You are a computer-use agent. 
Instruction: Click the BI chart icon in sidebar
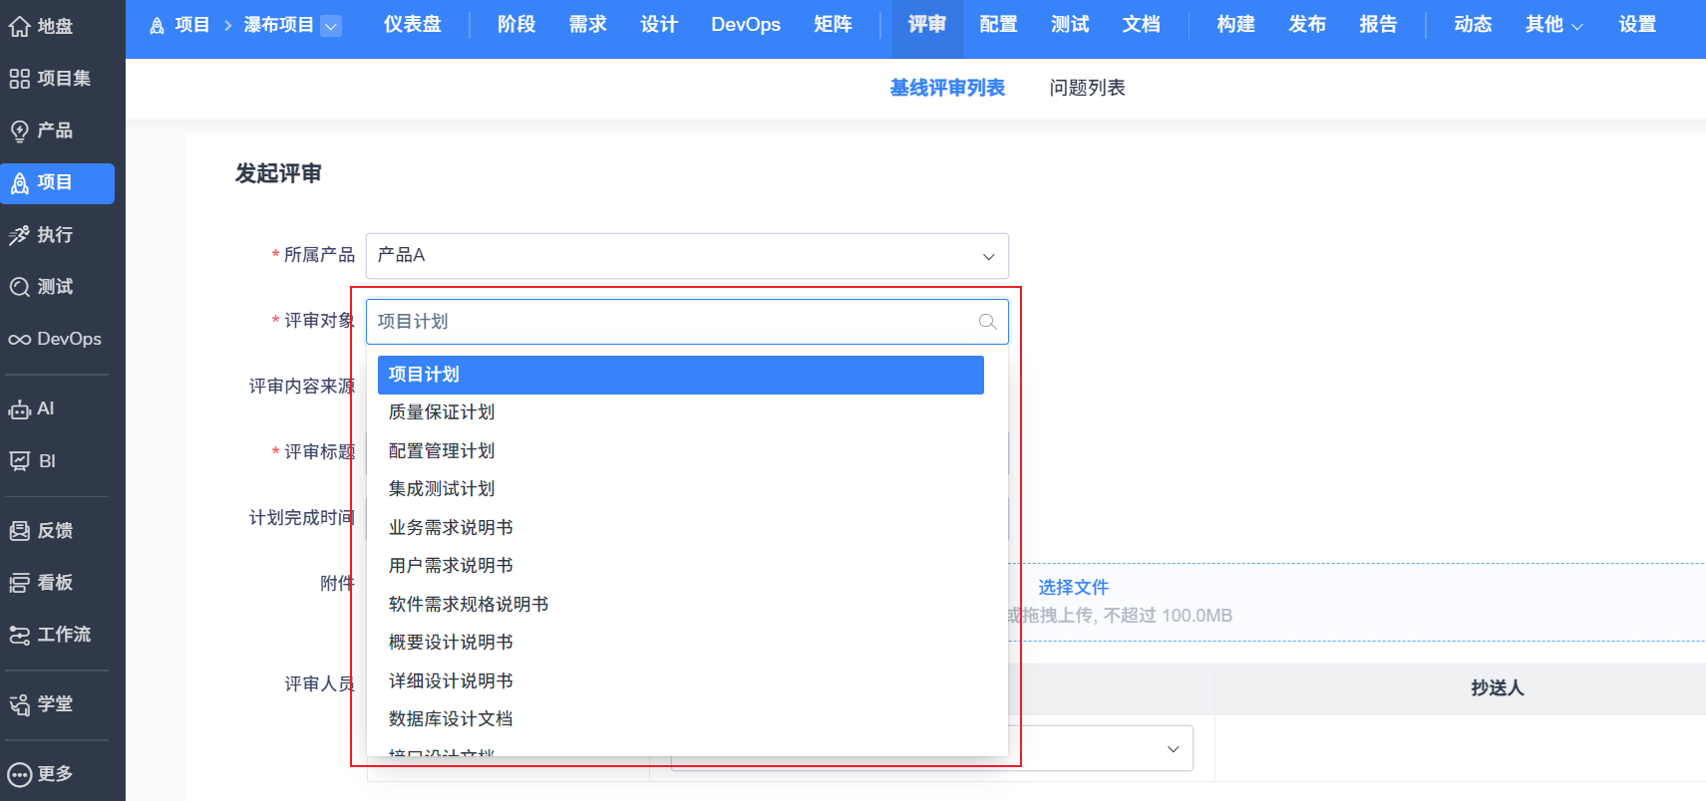coord(20,461)
